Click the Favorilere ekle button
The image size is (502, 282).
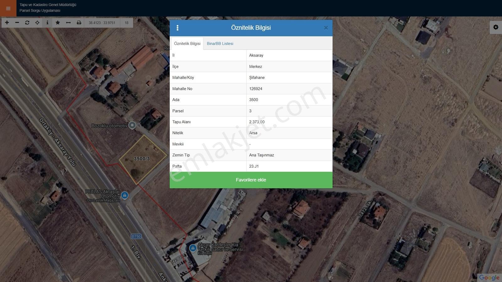point(251,180)
